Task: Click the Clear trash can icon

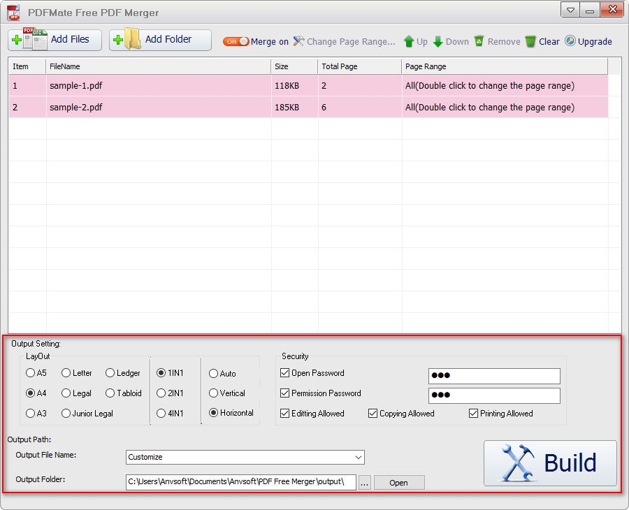Action: coord(530,41)
